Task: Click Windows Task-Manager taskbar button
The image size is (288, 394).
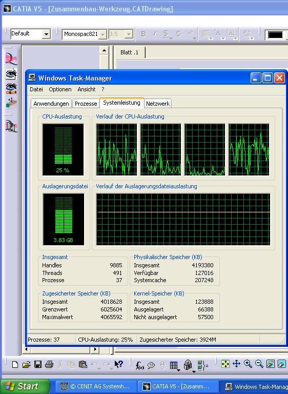Action: click(254, 386)
